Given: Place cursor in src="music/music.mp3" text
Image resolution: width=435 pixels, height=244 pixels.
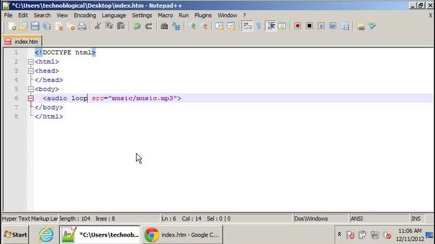Looking at the screenshot, I should click(135, 98).
